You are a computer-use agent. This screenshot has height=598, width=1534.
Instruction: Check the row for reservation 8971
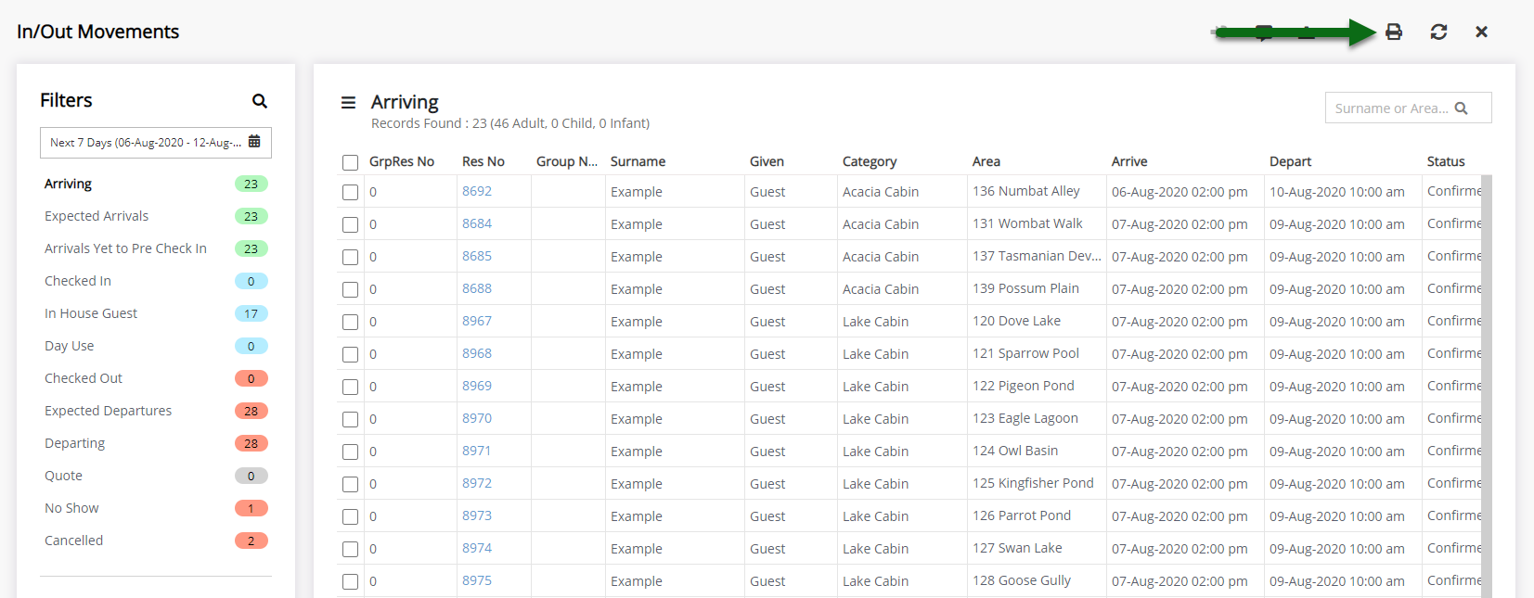click(x=350, y=452)
